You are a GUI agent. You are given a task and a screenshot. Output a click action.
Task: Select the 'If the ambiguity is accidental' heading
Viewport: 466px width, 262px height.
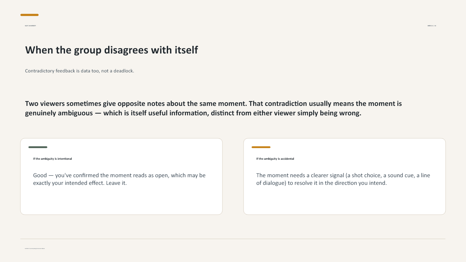point(275,159)
